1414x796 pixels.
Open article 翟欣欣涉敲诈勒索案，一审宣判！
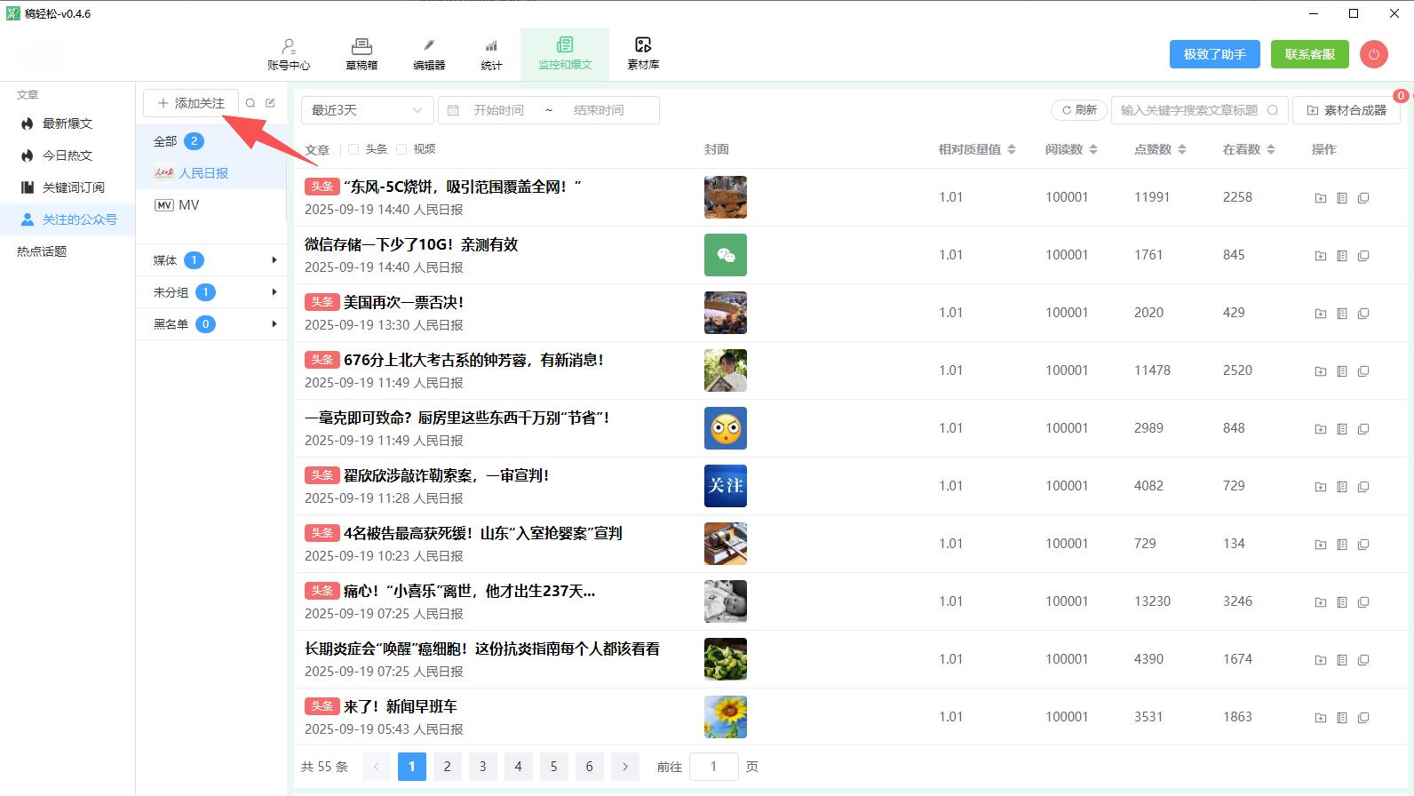click(446, 475)
